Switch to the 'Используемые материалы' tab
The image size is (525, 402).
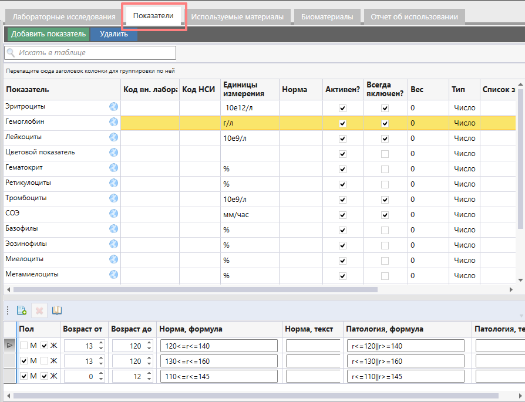tap(237, 17)
